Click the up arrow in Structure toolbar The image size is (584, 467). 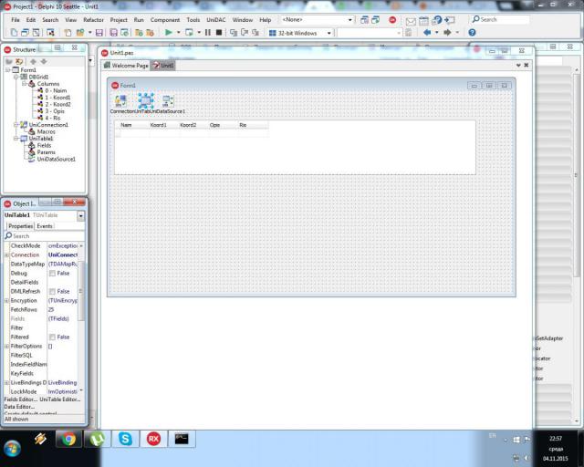pyautogui.click(x=33, y=61)
